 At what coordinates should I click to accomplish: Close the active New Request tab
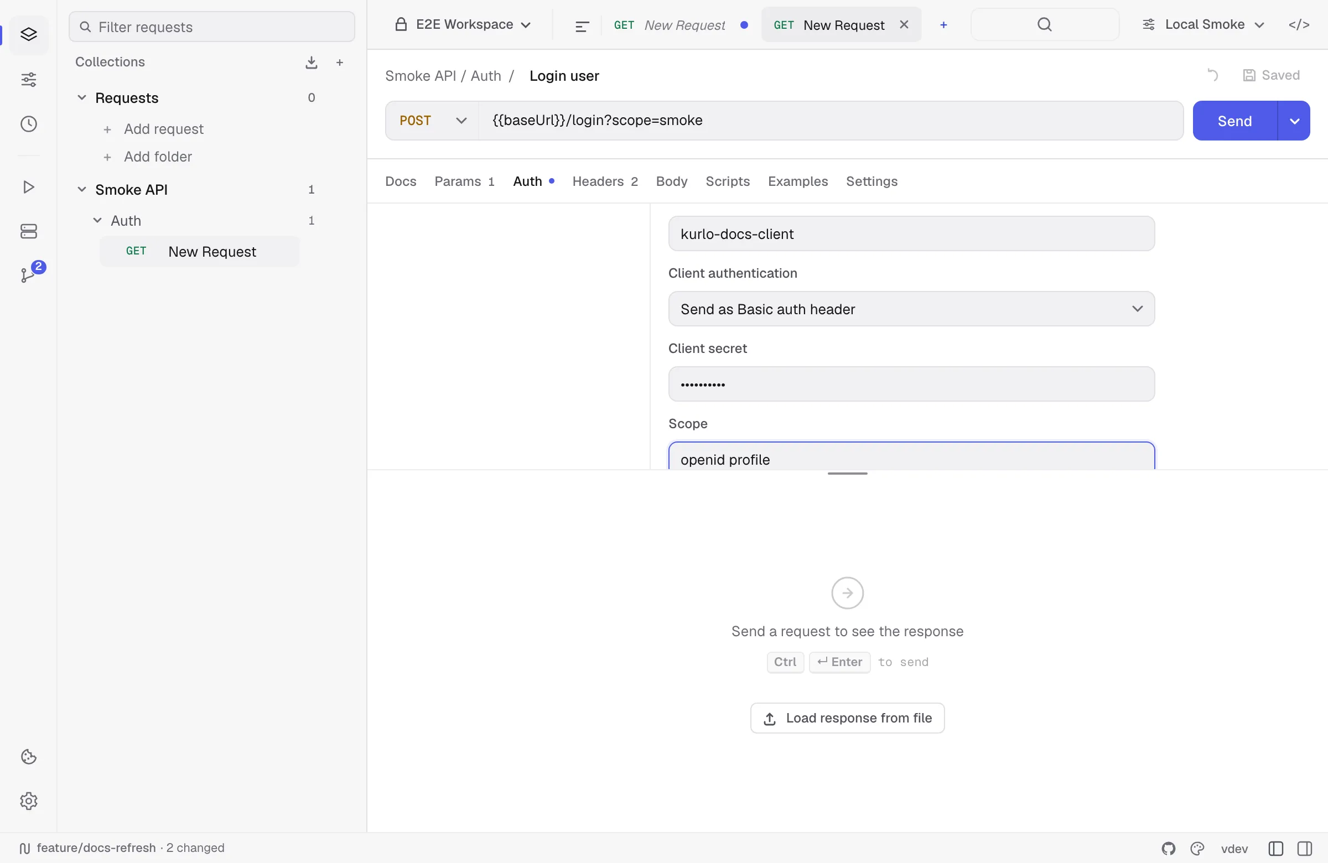point(904,24)
